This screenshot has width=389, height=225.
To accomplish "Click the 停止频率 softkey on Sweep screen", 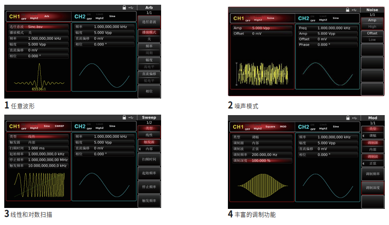I will pyautogui.click(x=149, y=187).
